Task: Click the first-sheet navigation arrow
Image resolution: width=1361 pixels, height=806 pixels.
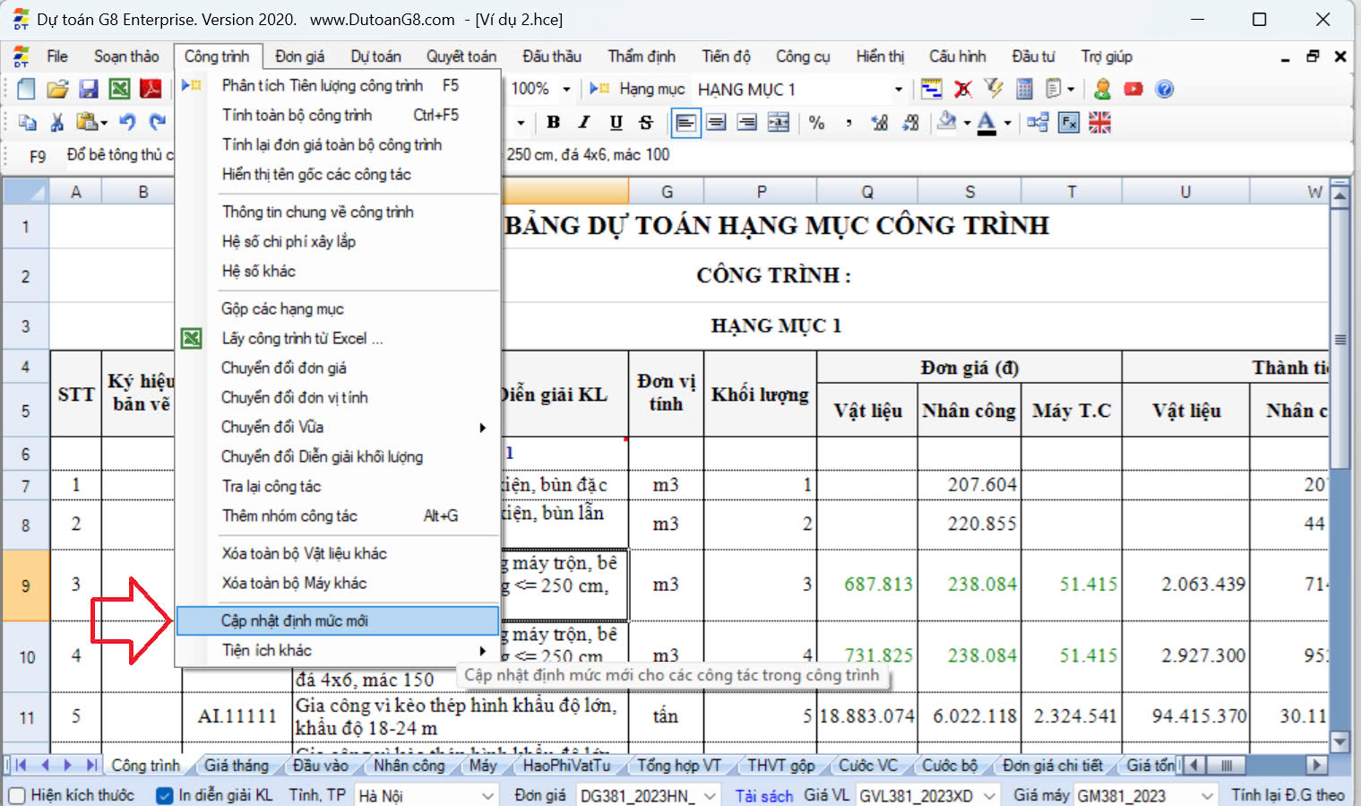Action: pos(21,766)
